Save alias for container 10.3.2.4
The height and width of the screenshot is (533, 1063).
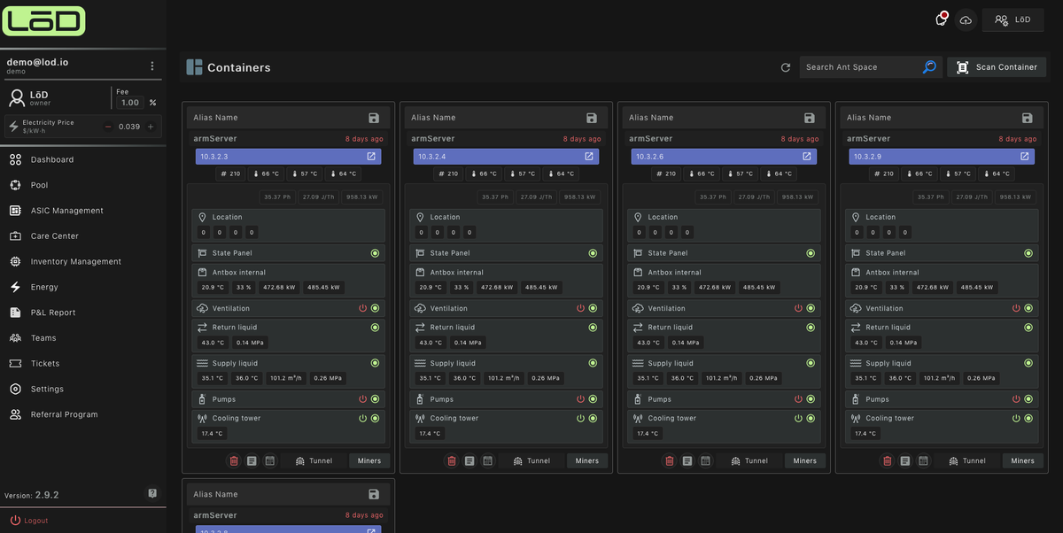click(x=592, y=118)
